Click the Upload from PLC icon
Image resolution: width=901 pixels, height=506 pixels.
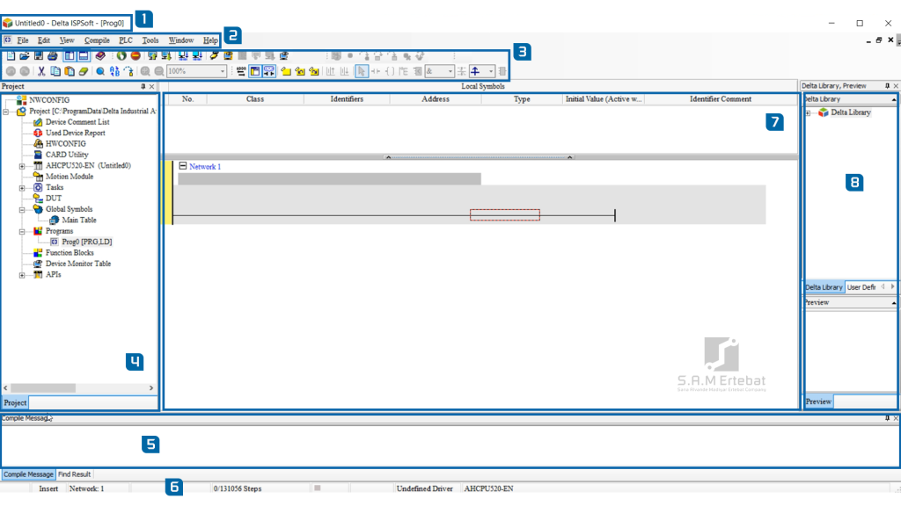tap(152, 55)
